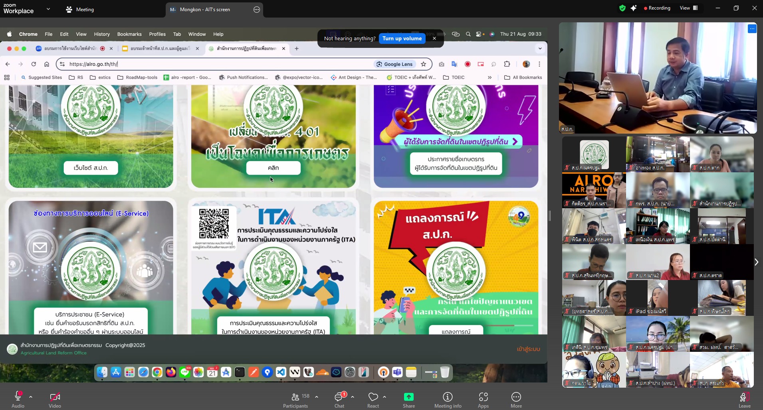Leave the meeting
The width and height of the screenshot is (763, 410).
coord(744,399)
